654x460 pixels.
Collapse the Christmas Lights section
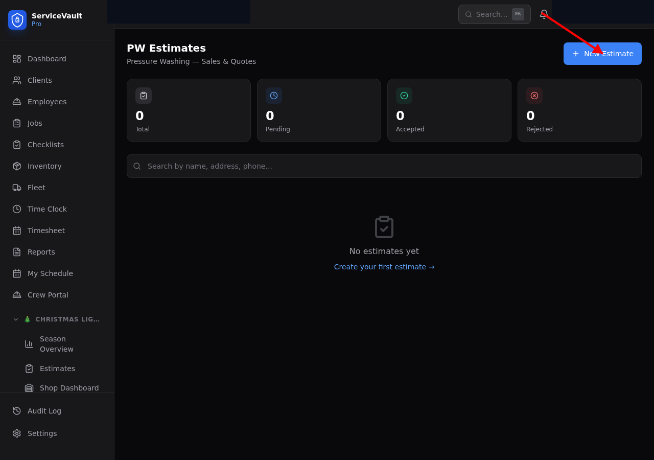pos(16,319)
